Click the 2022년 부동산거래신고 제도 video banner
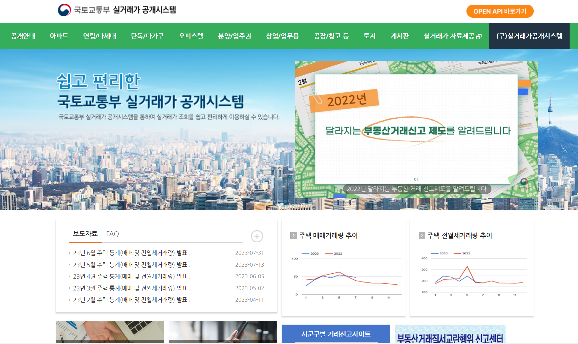This screenshot has height=344, width=578. [416, 129]
